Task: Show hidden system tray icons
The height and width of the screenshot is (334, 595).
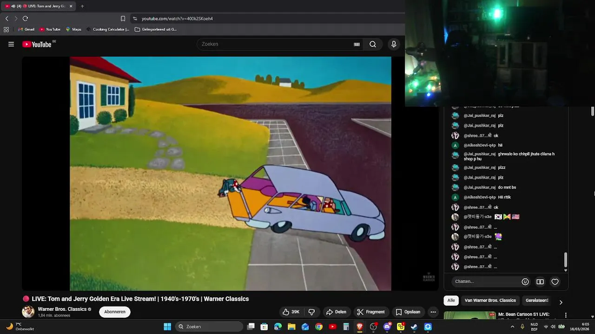Action: click(x=512, y=327)
